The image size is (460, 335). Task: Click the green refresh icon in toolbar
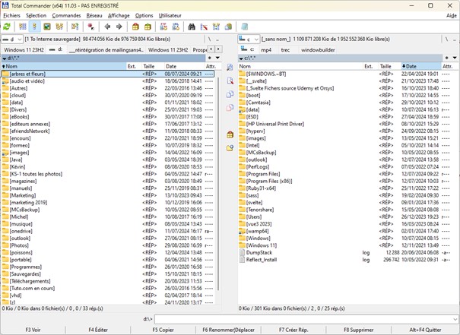pos(8,27)
